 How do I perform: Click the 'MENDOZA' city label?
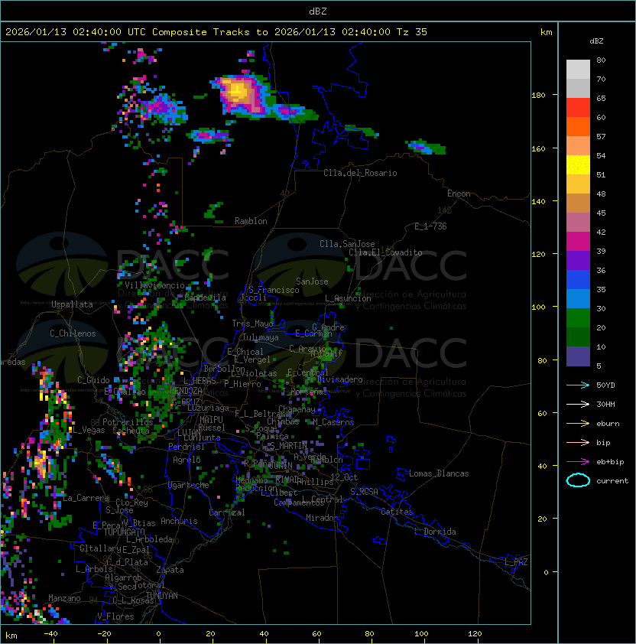point(186,390)
